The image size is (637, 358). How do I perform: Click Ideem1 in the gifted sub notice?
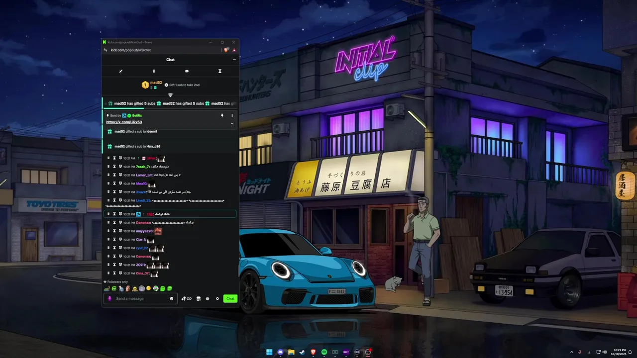pyautogui.click(x=152, y=131)
